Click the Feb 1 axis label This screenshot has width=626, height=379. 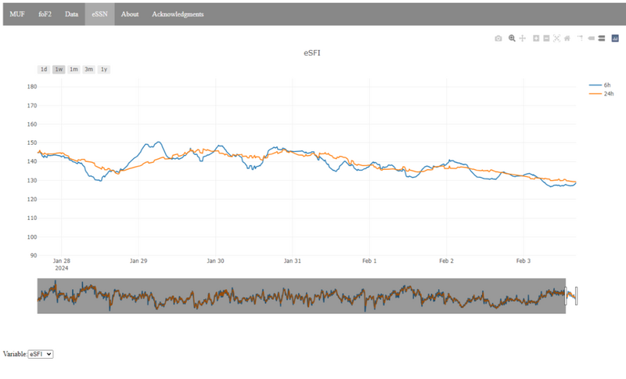tap(369, 261)
